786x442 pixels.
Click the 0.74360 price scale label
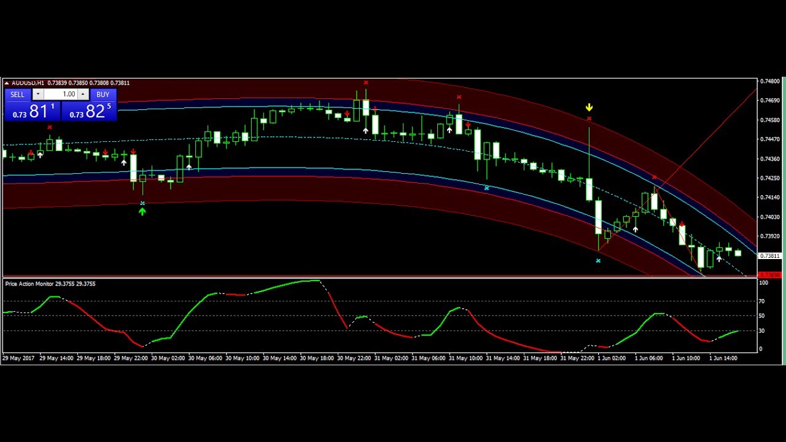pyautogui.click(x=771, y=158)
